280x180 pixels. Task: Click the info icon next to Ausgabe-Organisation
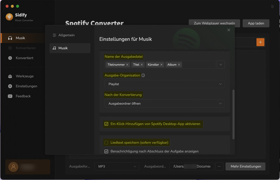click(143, 75)
